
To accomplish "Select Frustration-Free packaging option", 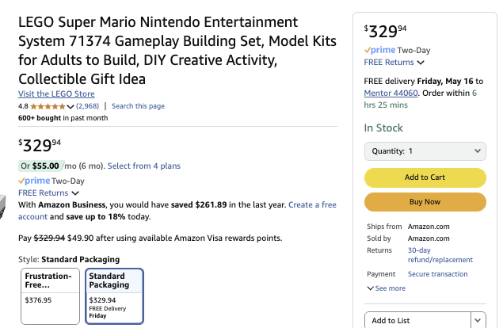I will click(x=50, y=296).
